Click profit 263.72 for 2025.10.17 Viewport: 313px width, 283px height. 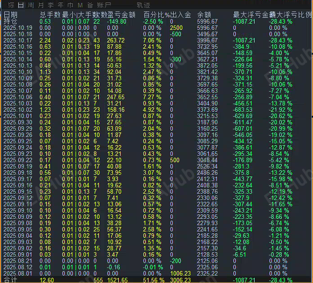point(116,40)
